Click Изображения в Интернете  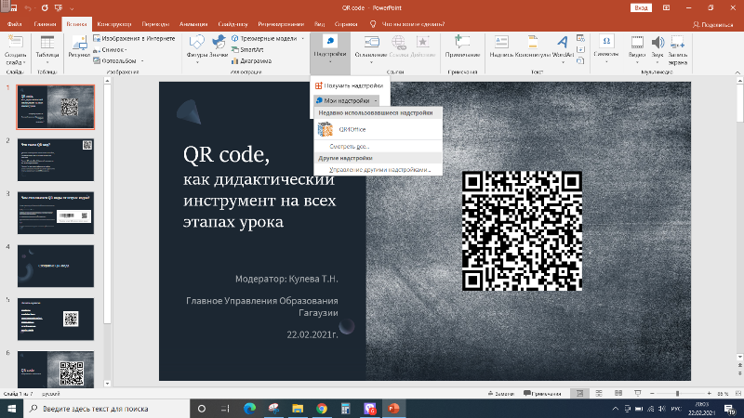click(x=134, y=38)
